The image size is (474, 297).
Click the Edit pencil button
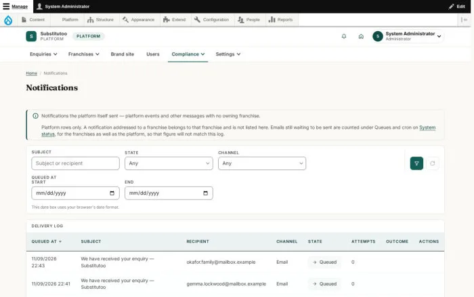tap(457, 6)
